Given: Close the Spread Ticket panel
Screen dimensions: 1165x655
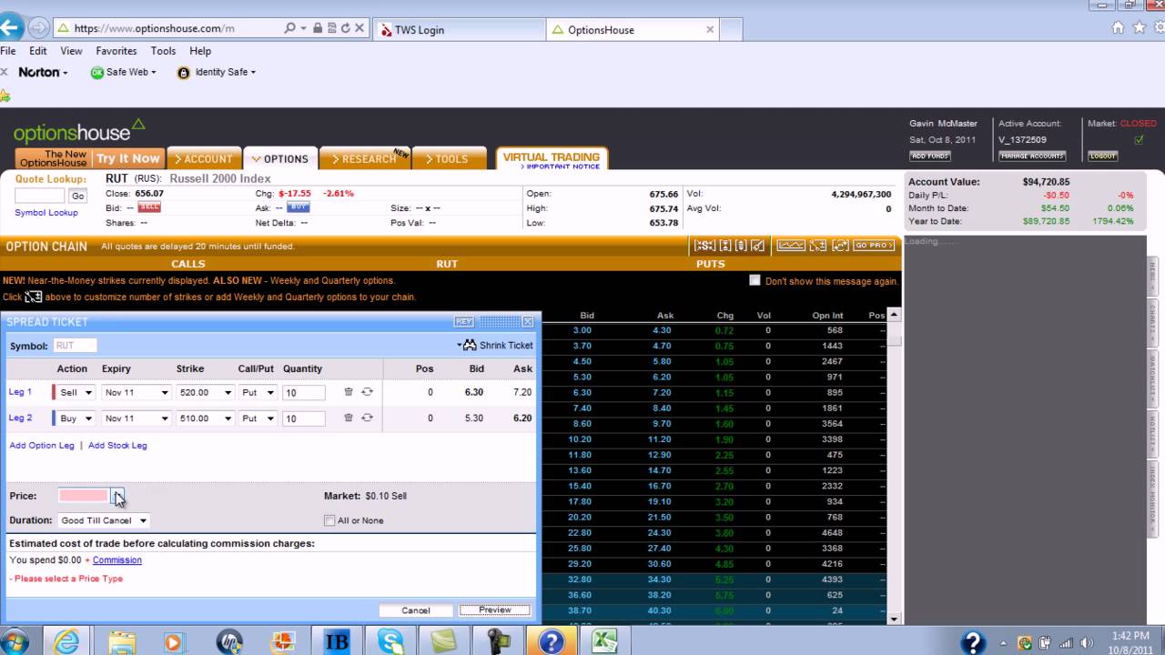Looking at the screenshot, I should (x=528, y=322).
